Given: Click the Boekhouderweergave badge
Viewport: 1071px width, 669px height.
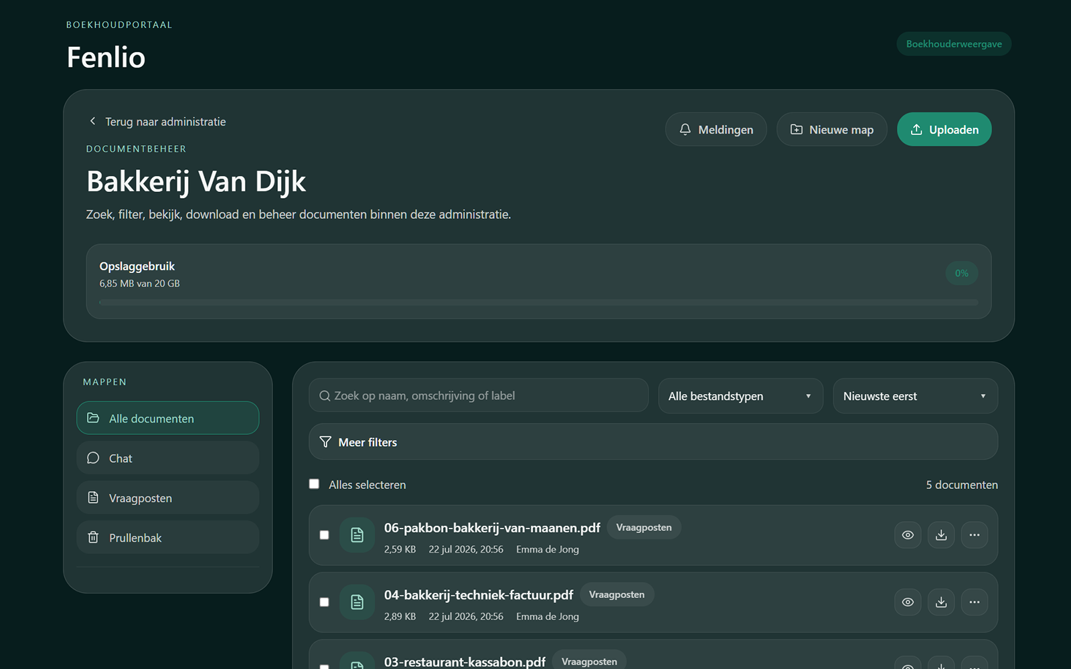Looking at the screenshot, I should [x=954, y=44].
